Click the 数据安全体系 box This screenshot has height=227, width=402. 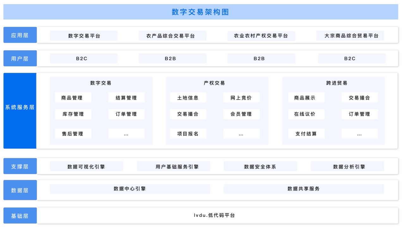coord(260,166)
